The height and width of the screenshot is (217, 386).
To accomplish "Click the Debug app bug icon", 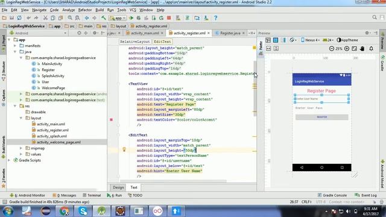I will [139, 18].
